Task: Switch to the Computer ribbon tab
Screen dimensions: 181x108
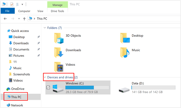Action: tap(24, 11)
